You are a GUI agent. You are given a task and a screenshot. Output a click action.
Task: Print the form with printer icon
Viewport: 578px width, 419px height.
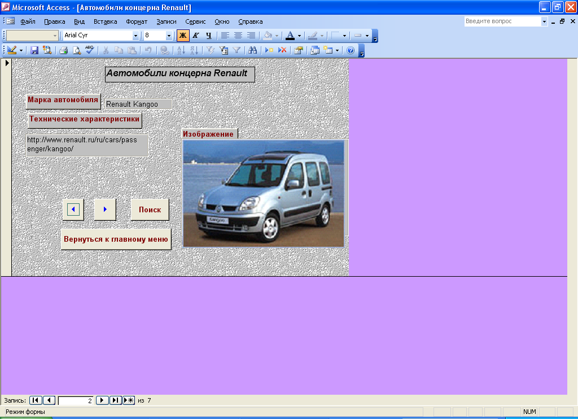(63, 50)
